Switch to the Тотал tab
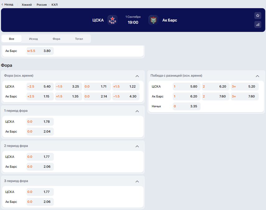 (79, 39)
